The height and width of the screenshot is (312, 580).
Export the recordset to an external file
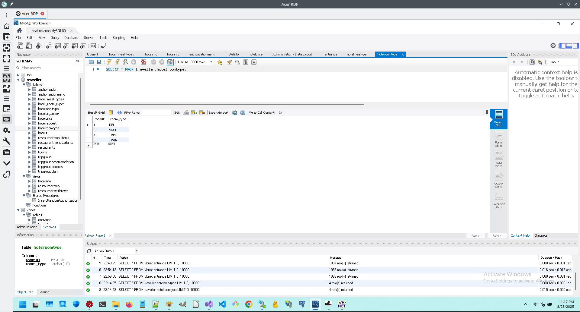tap(234, 112)
